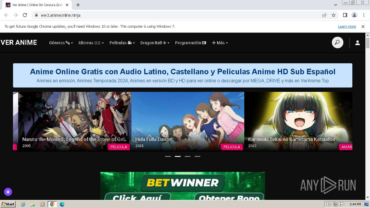
Task: Open Windows Explorer folder in taskbar
Action: (33, 204)
